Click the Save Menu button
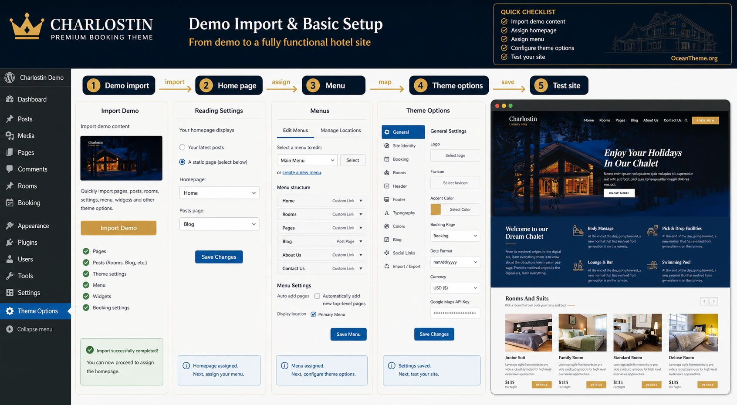 tap(348, 334)
